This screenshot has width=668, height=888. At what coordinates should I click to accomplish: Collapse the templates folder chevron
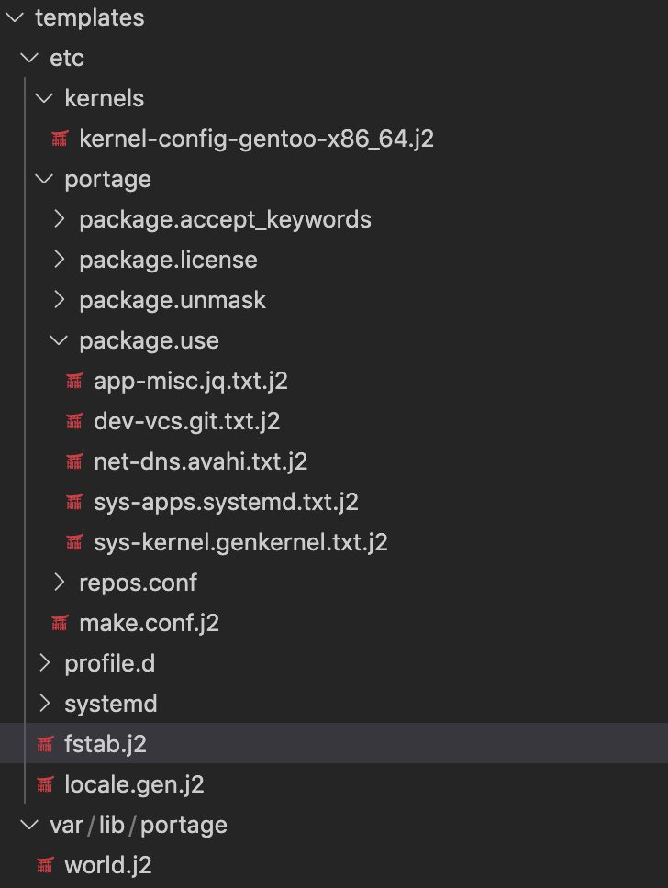(x=14, y=17)
